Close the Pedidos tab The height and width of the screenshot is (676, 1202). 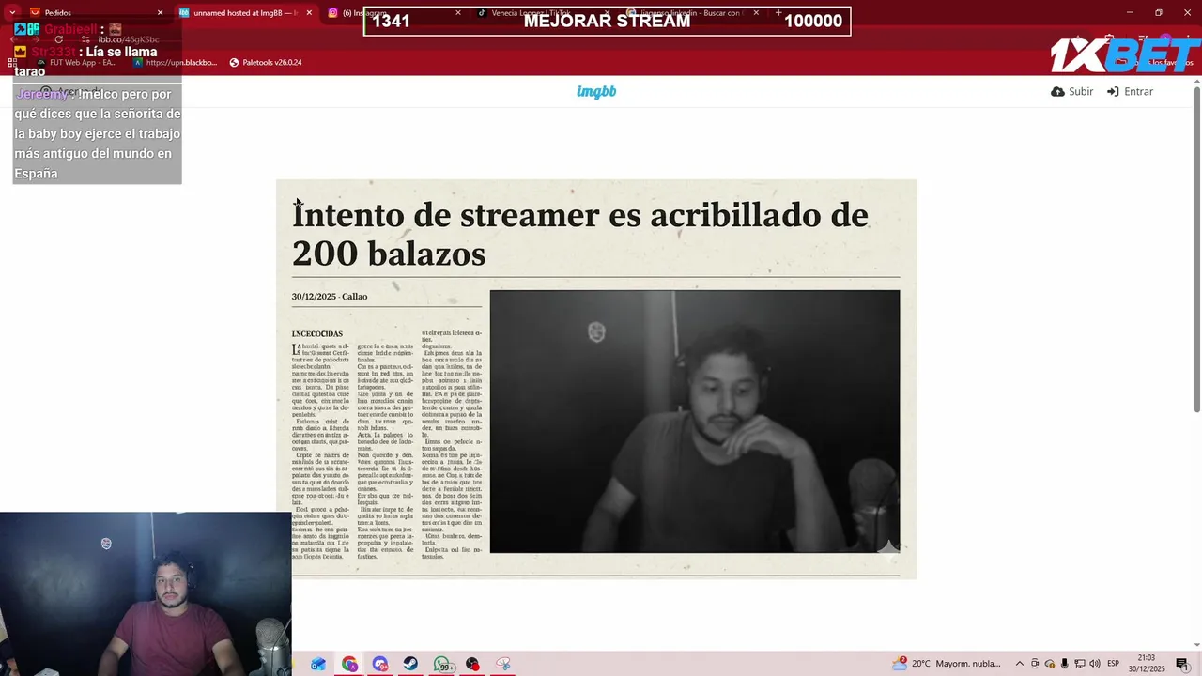(x=160, y=12)
